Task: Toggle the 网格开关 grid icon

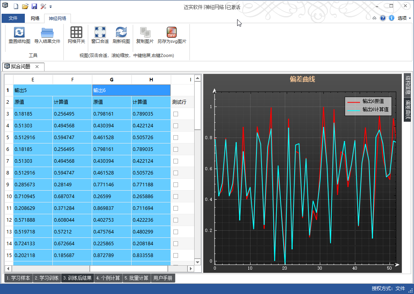Action: point(76,32)
